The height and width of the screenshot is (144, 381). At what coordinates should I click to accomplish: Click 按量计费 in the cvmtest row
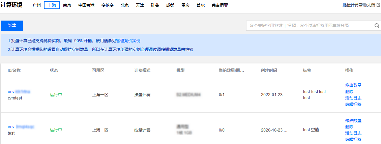coord(142,95)
